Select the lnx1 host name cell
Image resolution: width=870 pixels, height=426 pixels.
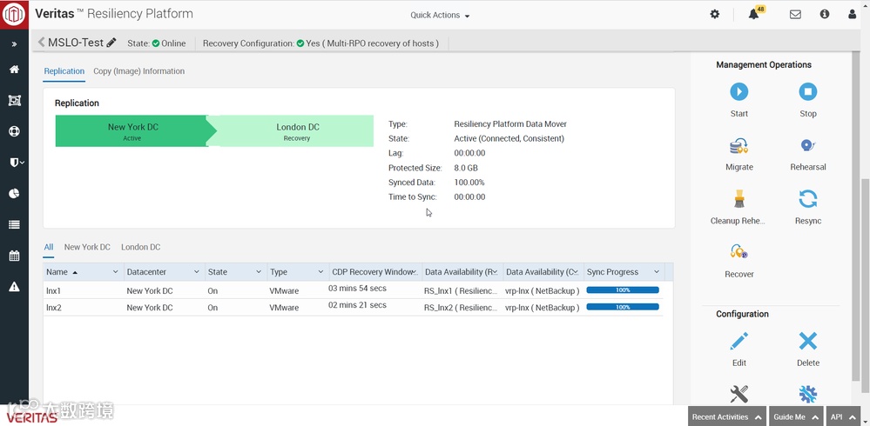pyautogui.click(x=54, y=291)
